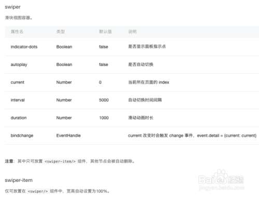
Task: Select the current property name
Action: coord(18,82)
